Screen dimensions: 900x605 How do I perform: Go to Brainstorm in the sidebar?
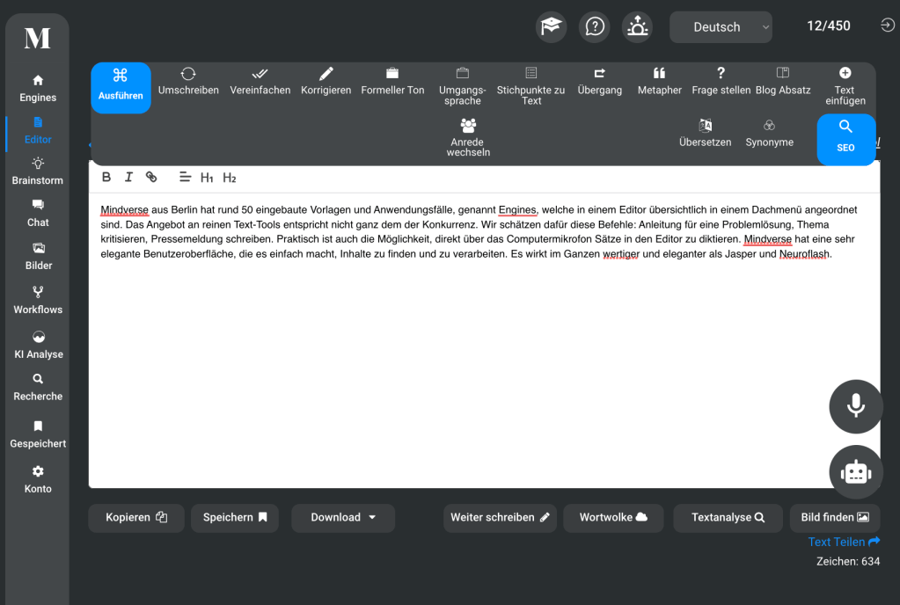(37, 171)
